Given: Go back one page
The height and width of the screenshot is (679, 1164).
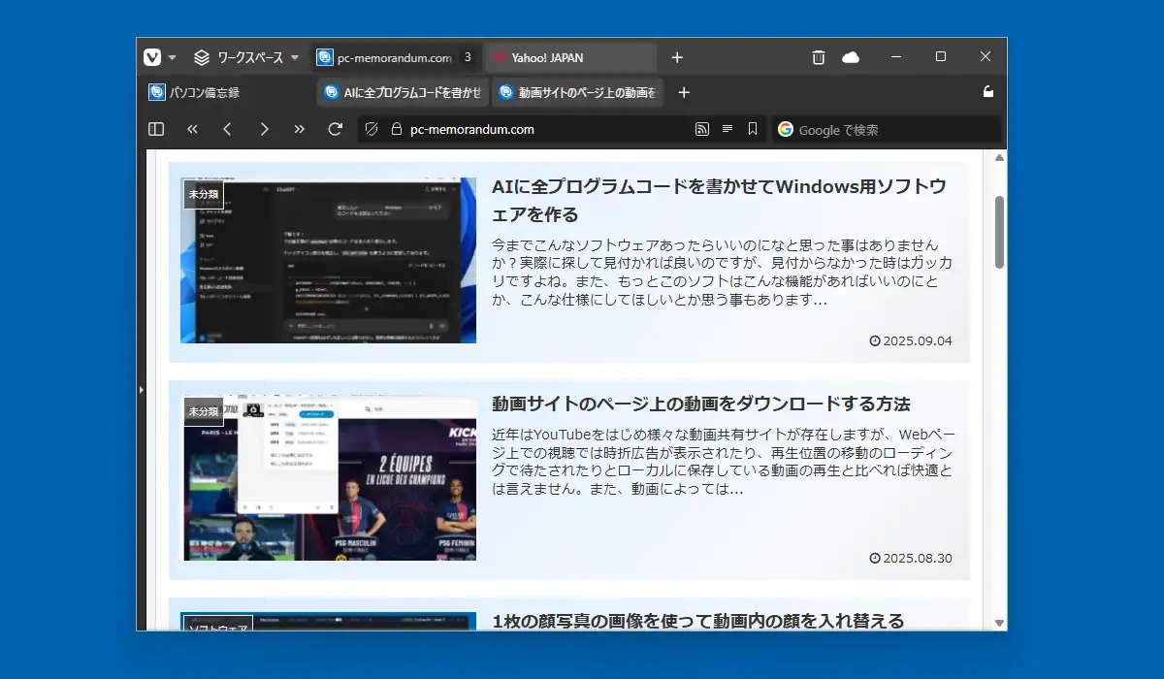Looking at the screenshot, I should click(227, 129).
